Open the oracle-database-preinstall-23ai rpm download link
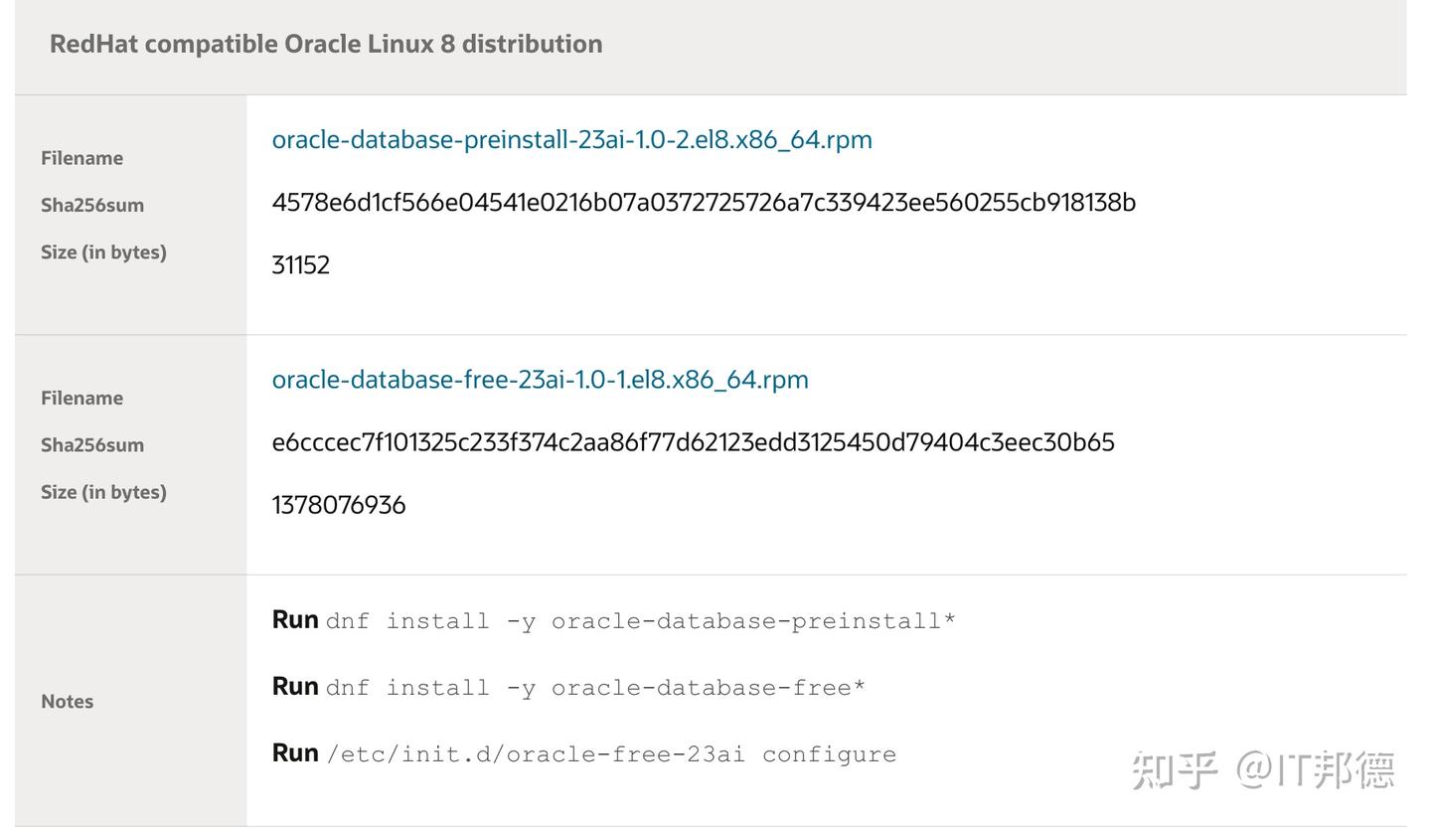Viewport: 1431px width, 828px height. click(x=571, y=140)
